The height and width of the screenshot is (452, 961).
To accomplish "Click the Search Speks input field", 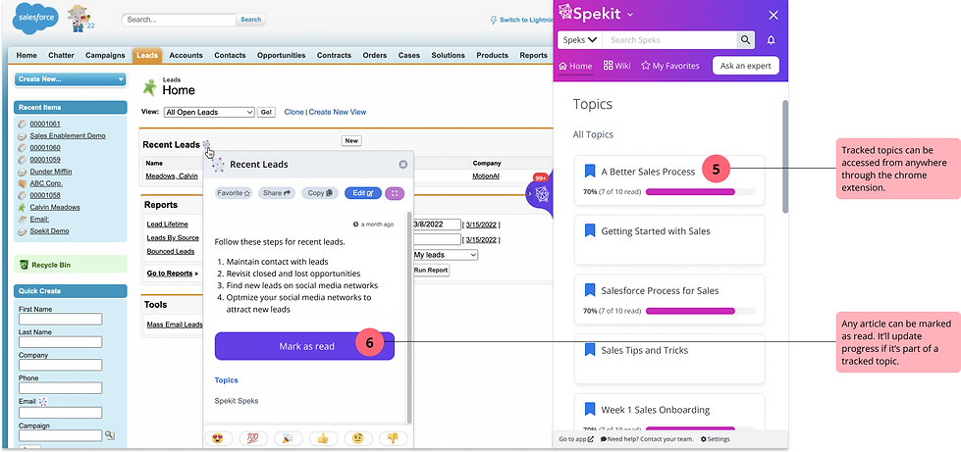I will point(669,40).
